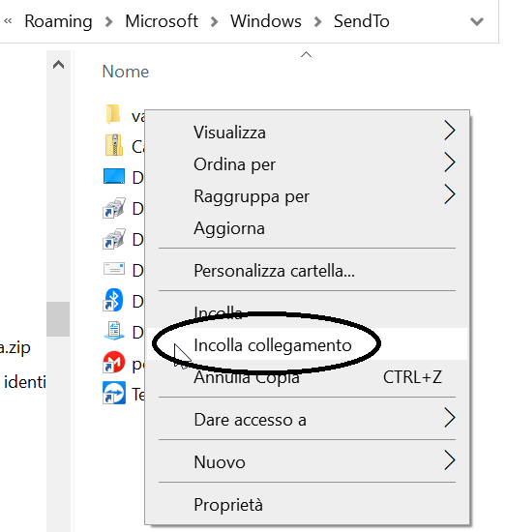Click the navigation pane scroll-up arrow
Viewport: 506px width, 532px height.
58,65
